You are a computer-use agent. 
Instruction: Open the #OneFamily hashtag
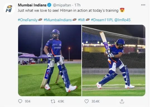28,20
